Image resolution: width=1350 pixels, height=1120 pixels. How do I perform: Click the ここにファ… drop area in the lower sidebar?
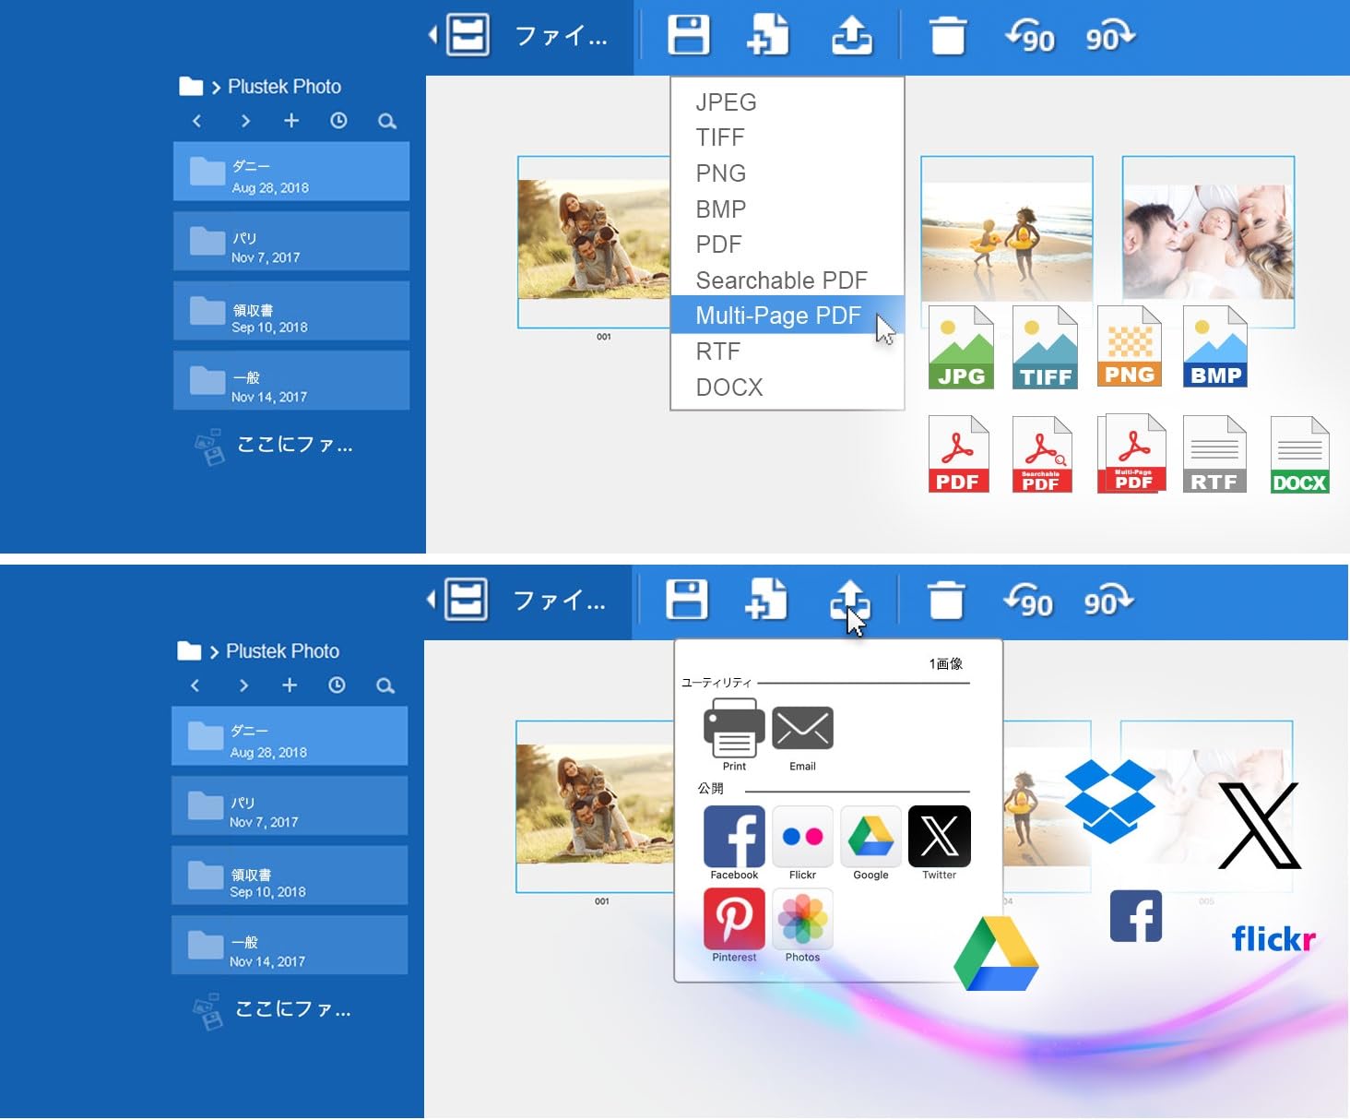[273, 1010]
